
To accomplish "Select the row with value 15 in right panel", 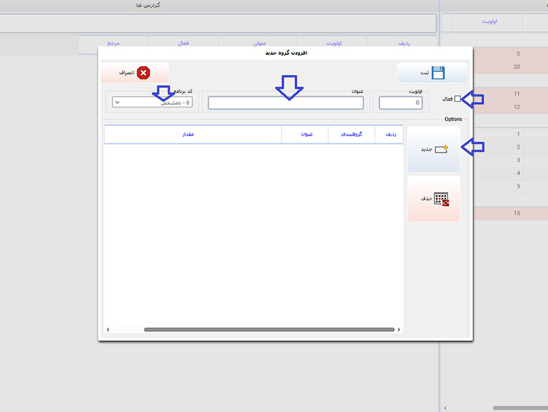I will coord(493,214).
